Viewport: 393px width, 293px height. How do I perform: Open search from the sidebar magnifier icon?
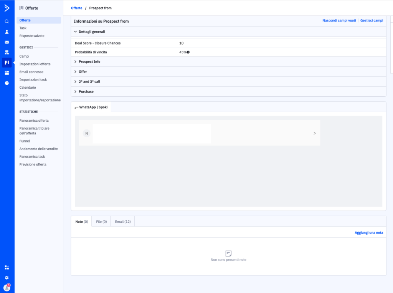tap(7, 22)
